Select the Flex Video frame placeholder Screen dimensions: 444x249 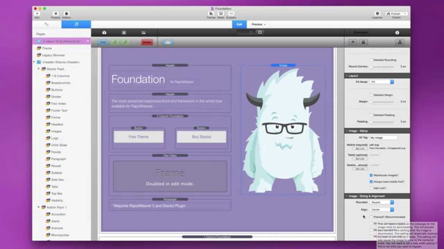[170, 176]
